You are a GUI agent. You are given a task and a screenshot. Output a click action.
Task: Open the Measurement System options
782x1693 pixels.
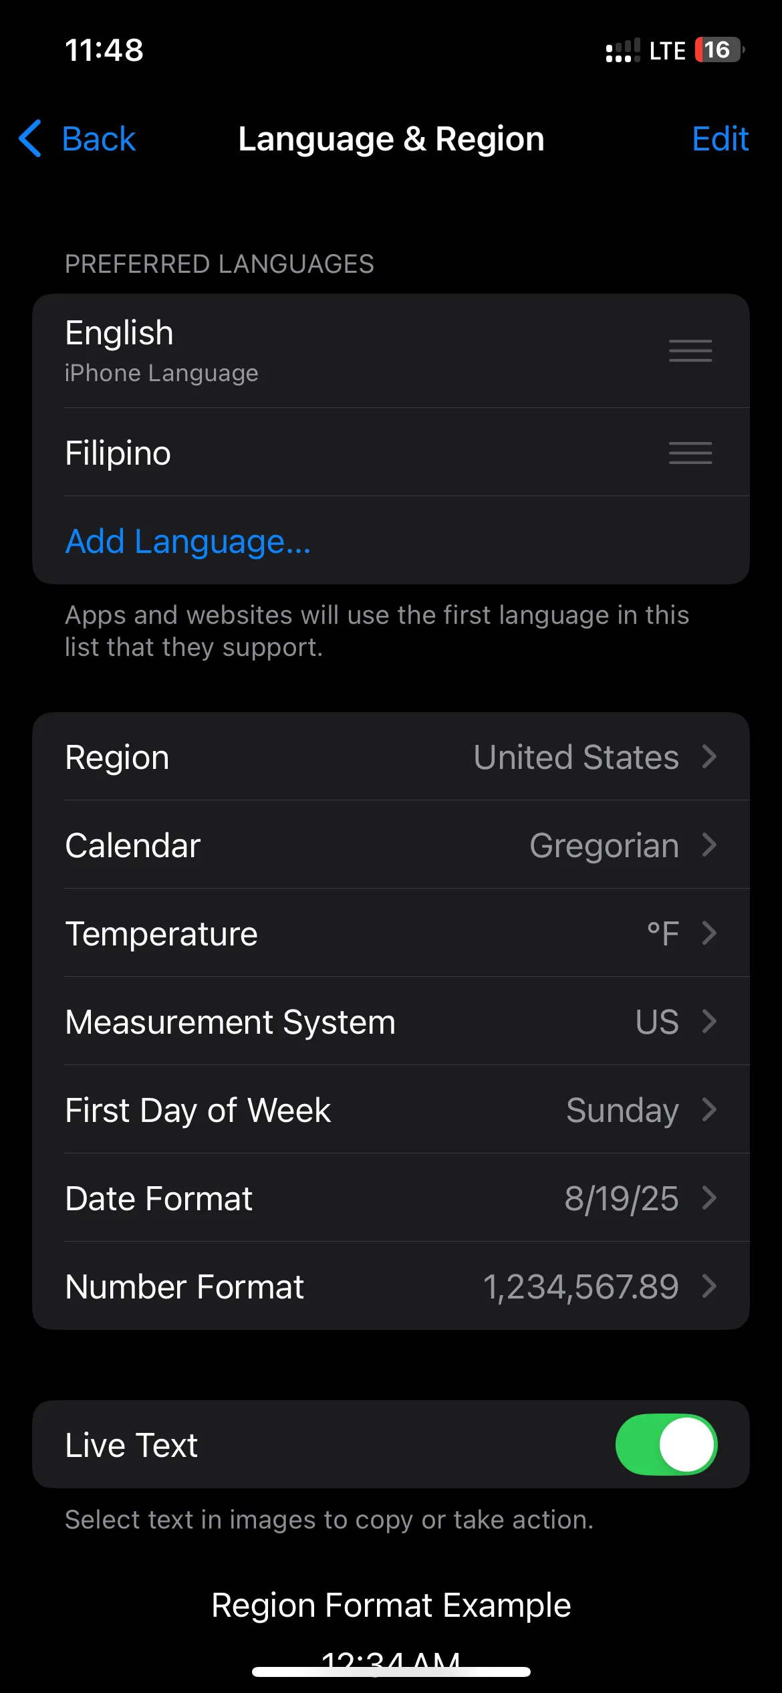point(391,1022)
